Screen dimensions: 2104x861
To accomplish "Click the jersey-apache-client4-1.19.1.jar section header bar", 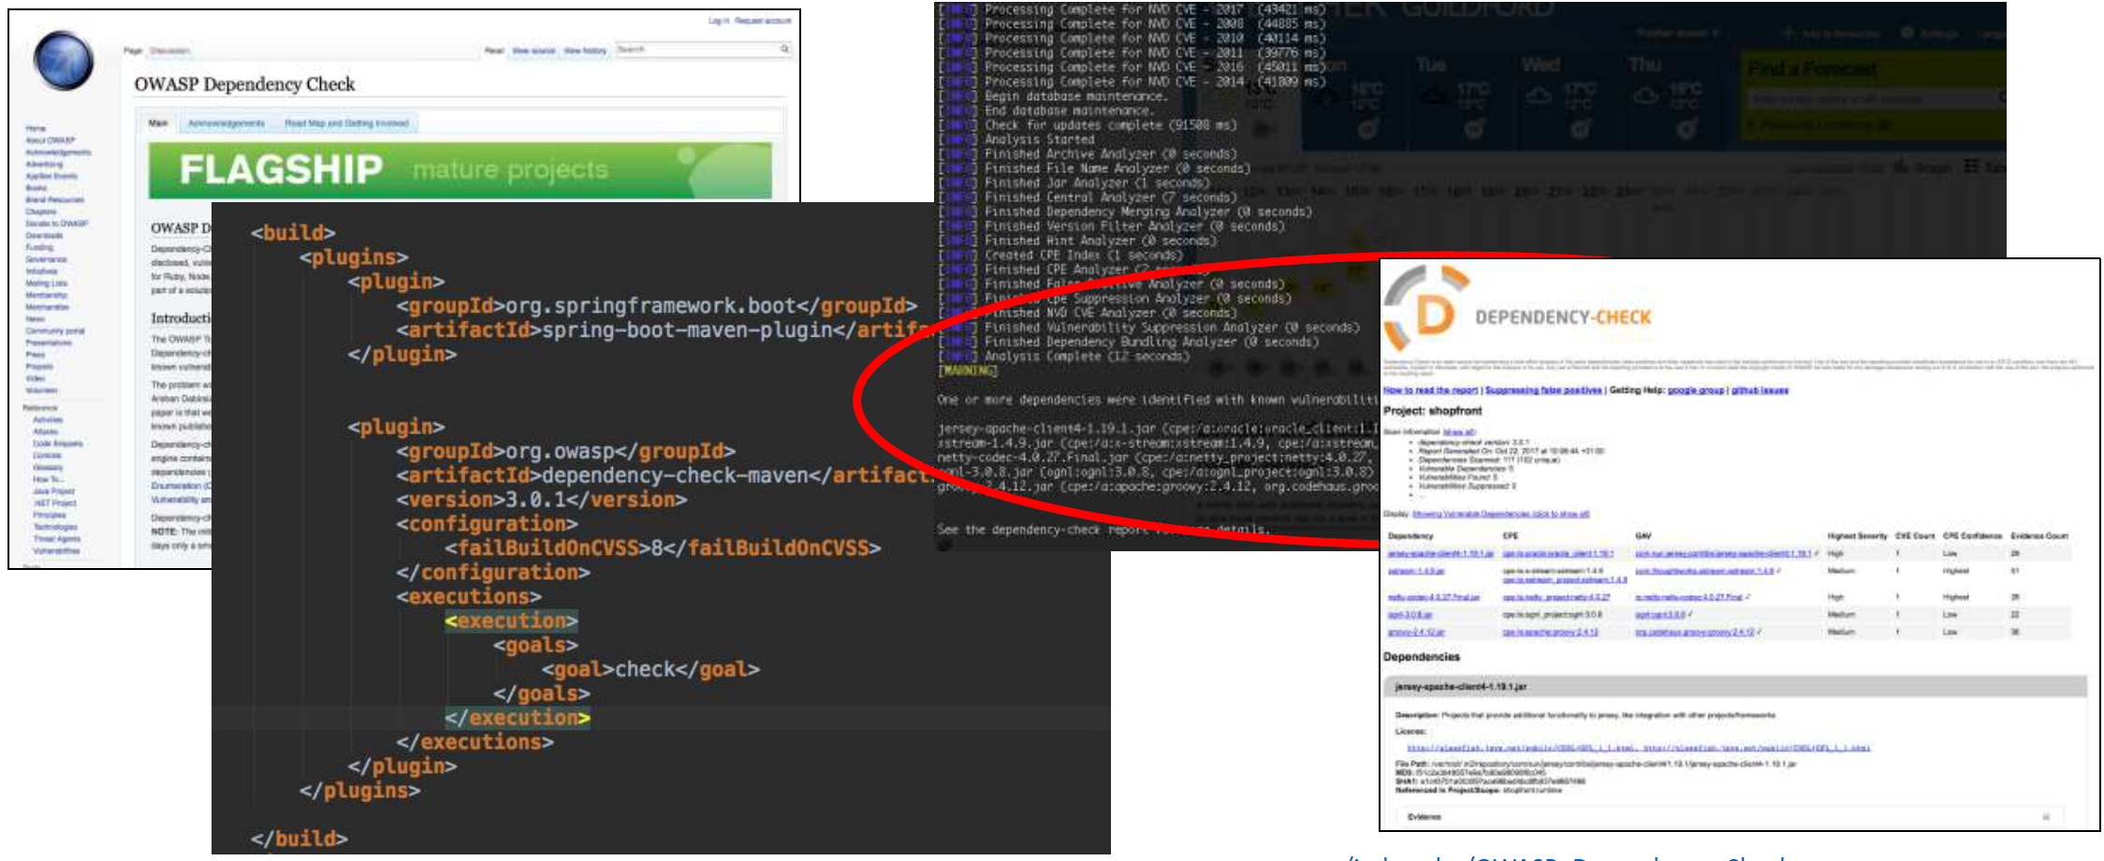I will click(x=1734, y=687).
